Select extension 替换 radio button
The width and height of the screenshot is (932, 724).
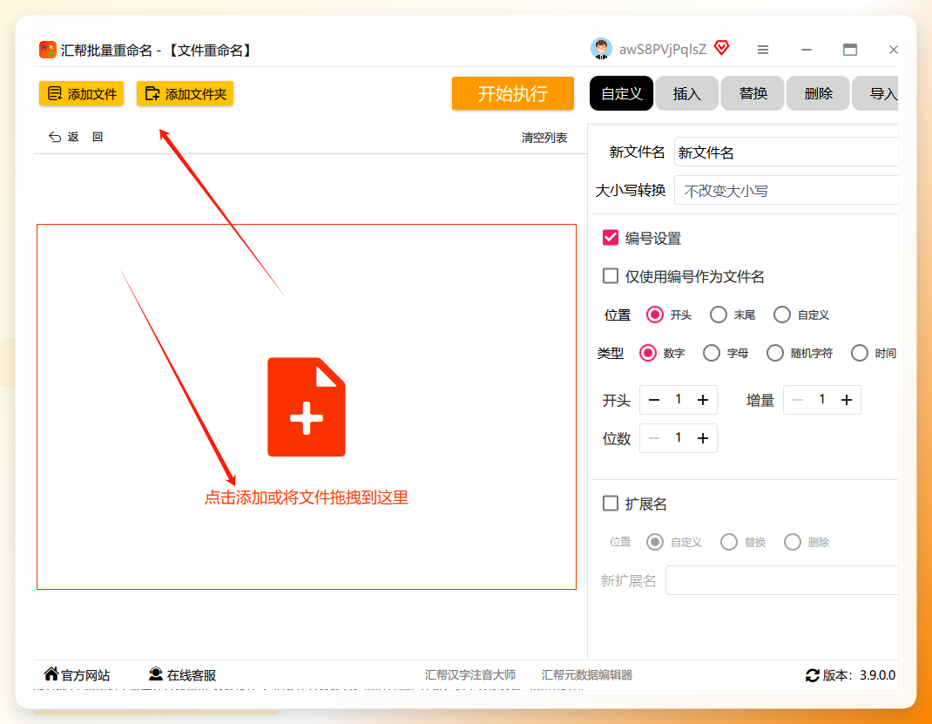point(729,542)
